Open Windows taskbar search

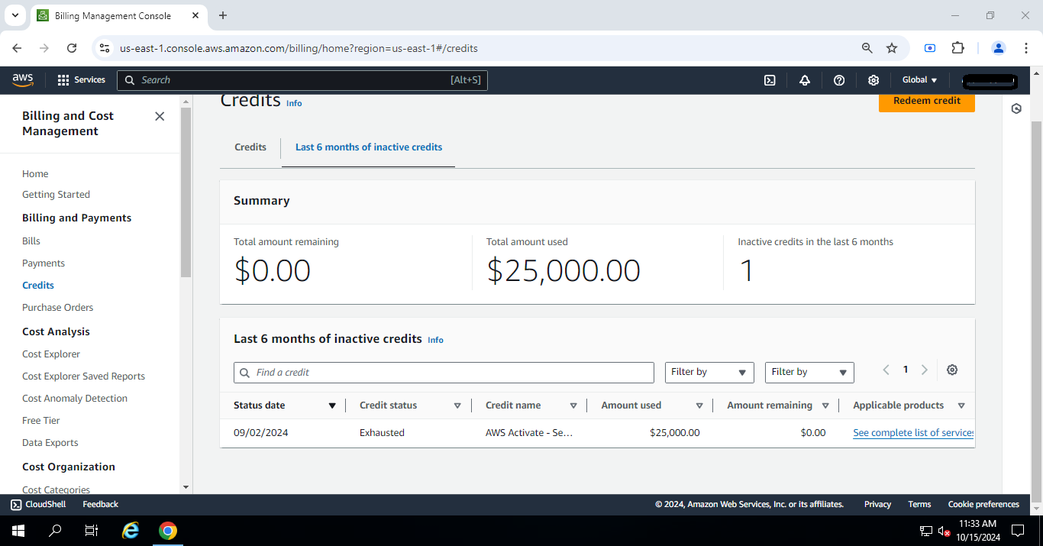[55, 531]
